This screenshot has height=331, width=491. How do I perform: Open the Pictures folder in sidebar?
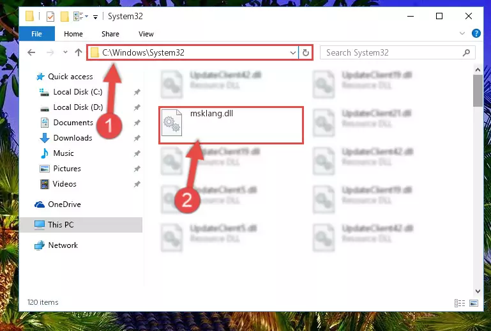(x=67, y=169)
